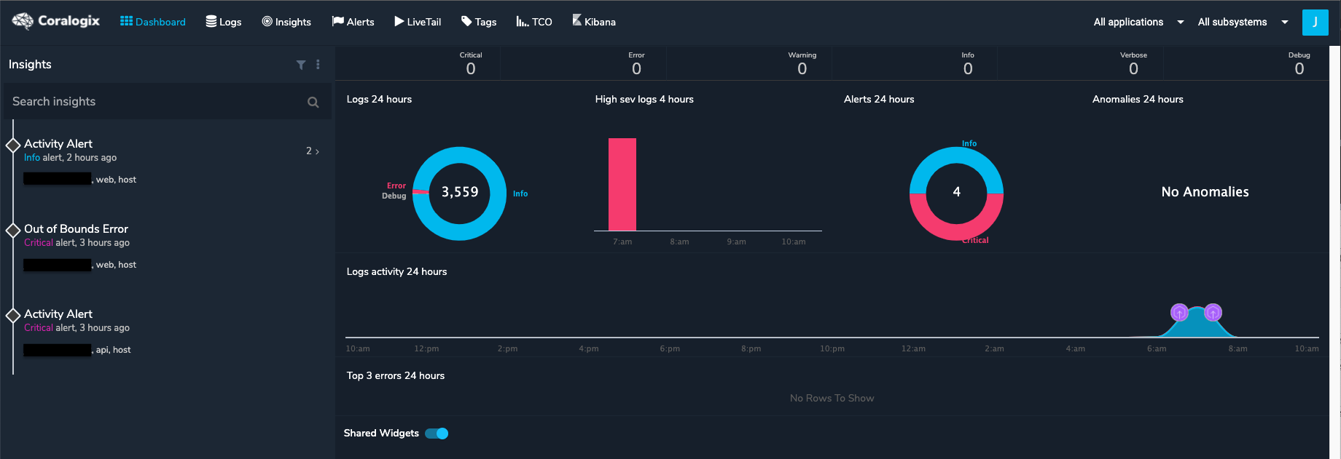Expand the All applications dropdown

tap(1138, 22)
